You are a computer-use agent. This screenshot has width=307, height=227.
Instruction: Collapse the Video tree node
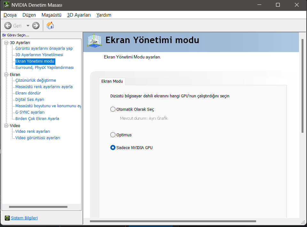6,125
